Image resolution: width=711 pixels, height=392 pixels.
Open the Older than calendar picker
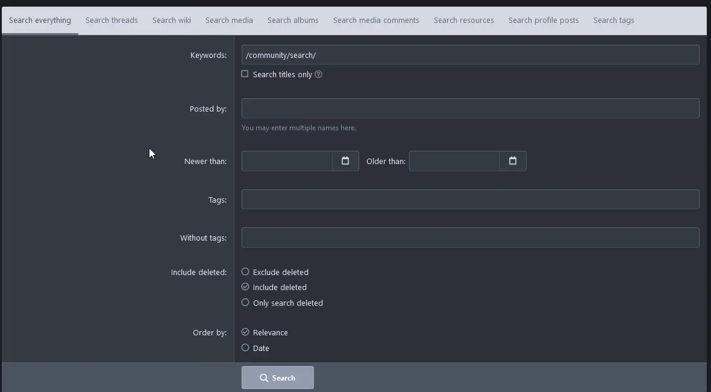512,161
